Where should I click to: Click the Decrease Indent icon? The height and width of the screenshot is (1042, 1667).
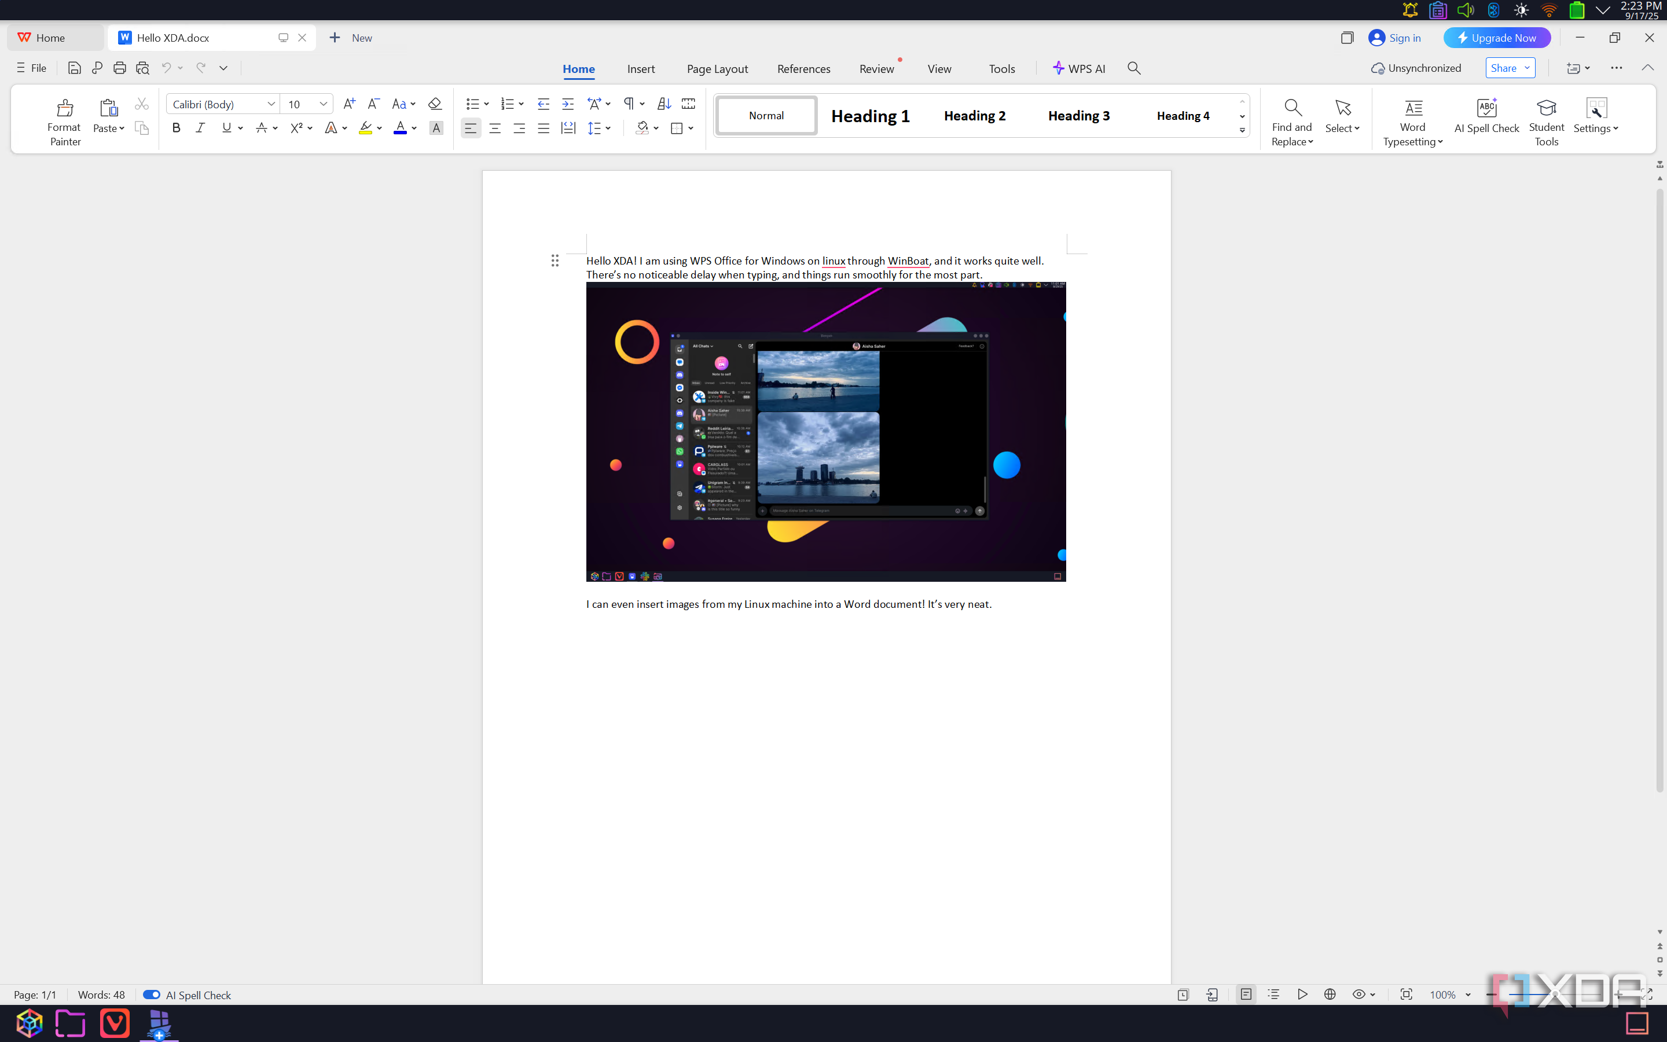point(544,104)
